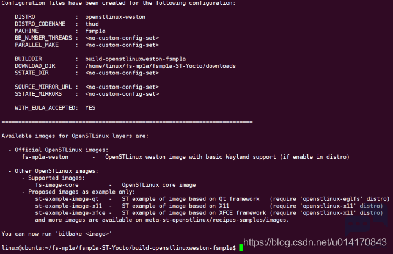Click the blog.csdn.net watermark URL
This screenshot has width=393, height=254.
(315, 242)
